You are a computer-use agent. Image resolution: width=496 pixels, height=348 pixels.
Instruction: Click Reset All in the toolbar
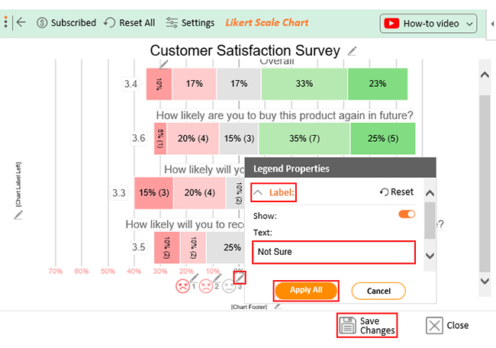click(130, 23)
